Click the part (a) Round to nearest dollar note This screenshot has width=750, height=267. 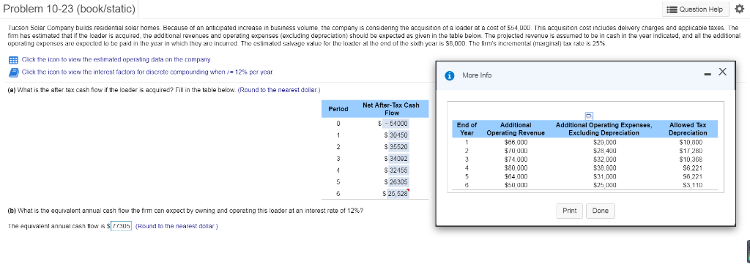tap(279, 90)
